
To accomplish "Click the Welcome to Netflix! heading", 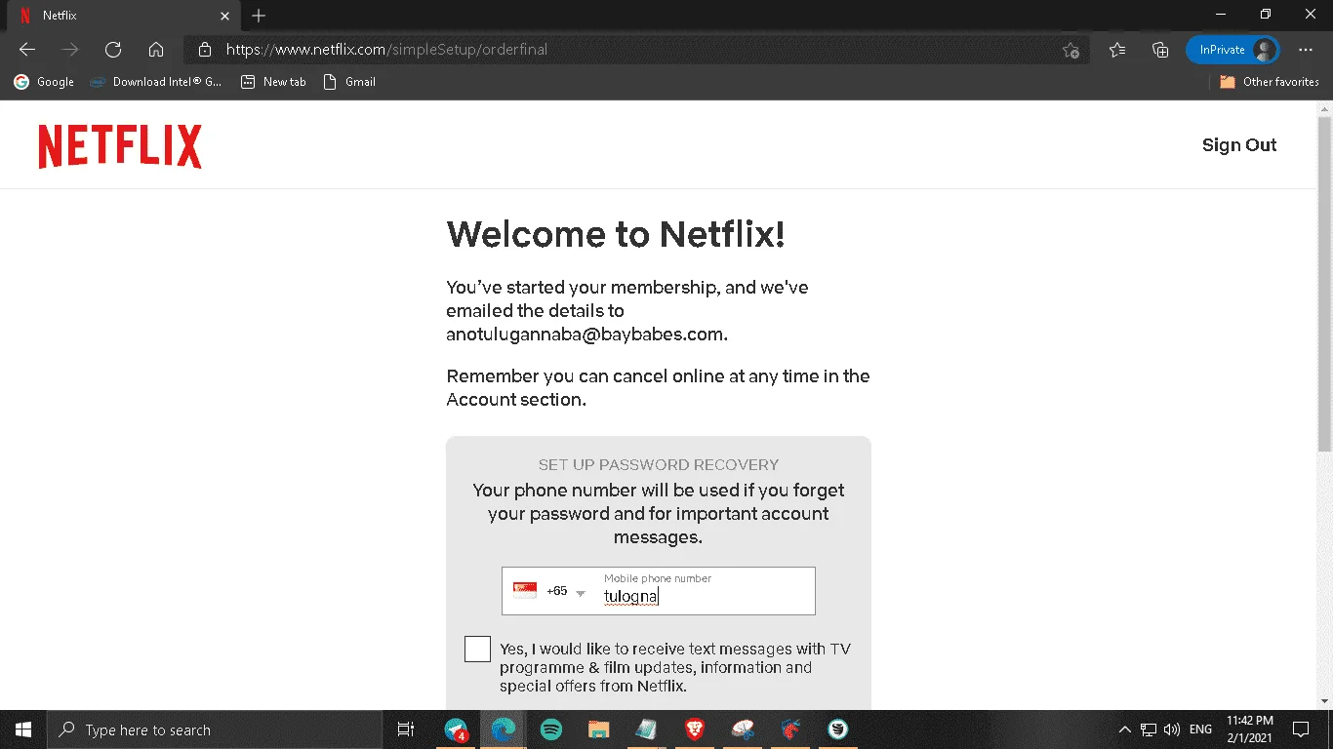I will (616, 234).
